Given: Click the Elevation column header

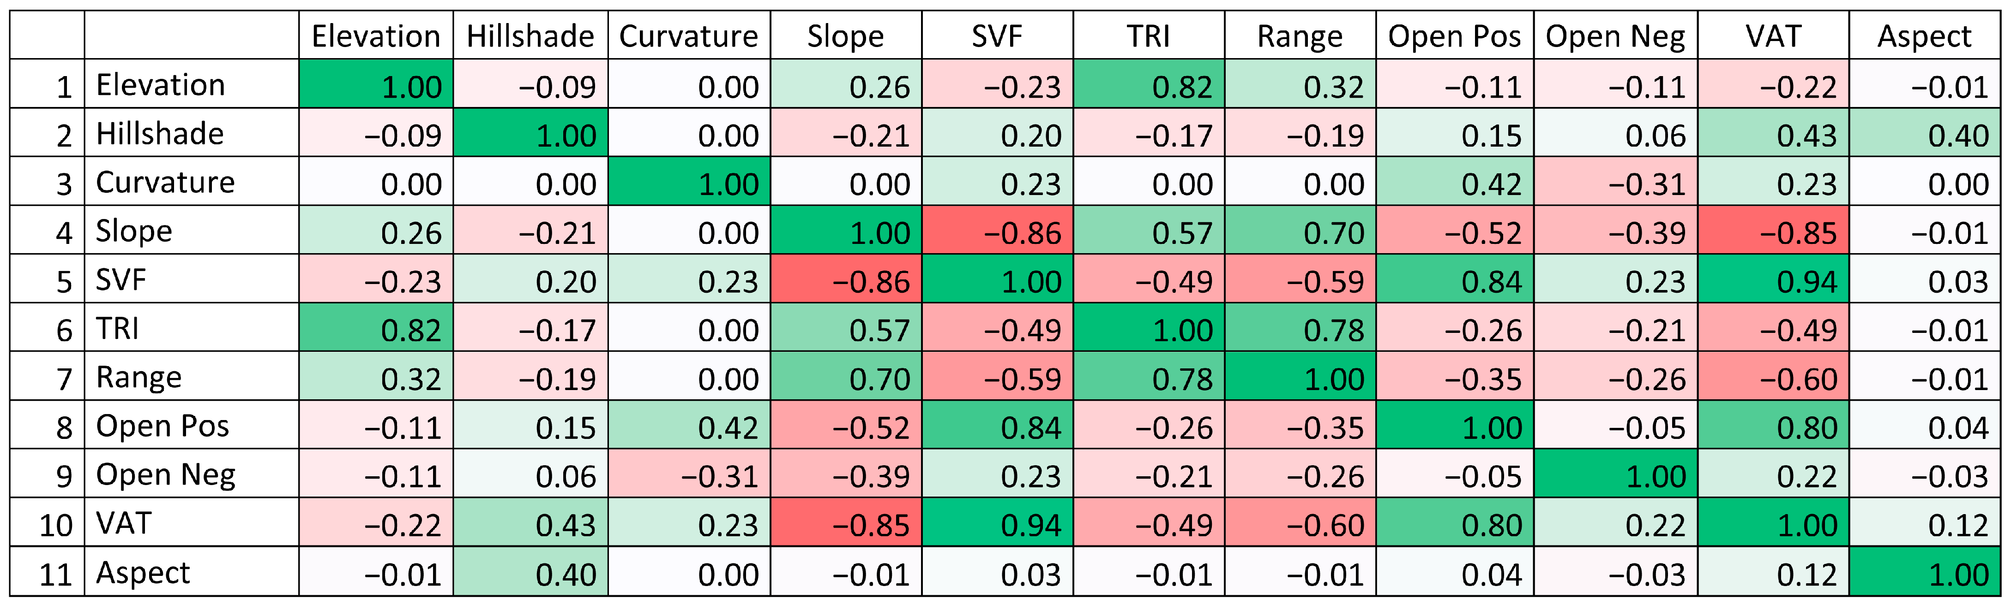Looking at the screenshot, I should 375,36.
